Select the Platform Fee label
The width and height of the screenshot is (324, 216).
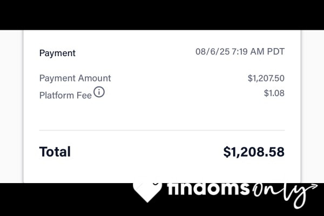(65, 95)
